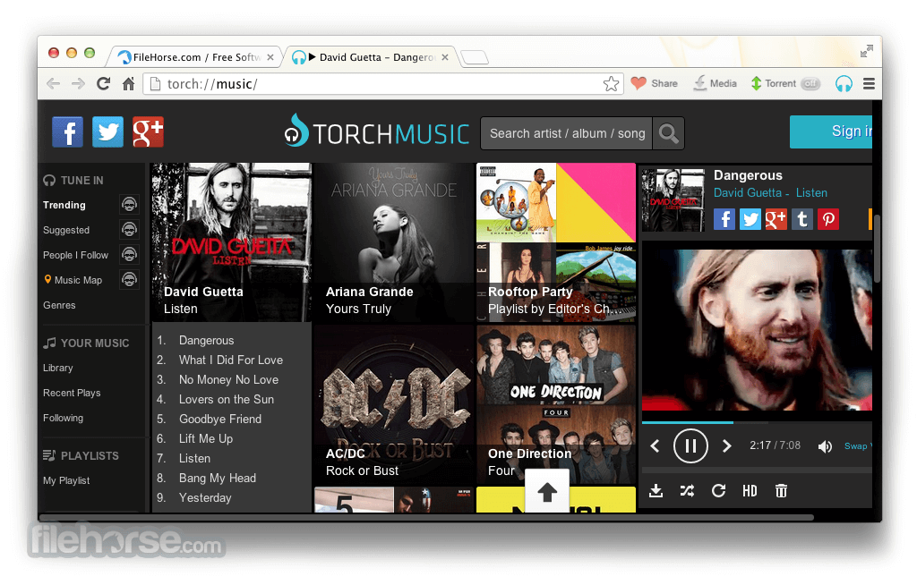Image resolution: width=917 pixels, height=585 pixels.
Task: Click the People I Follow headphones icon
Action: pyautogui.click(x=129, y=255)
